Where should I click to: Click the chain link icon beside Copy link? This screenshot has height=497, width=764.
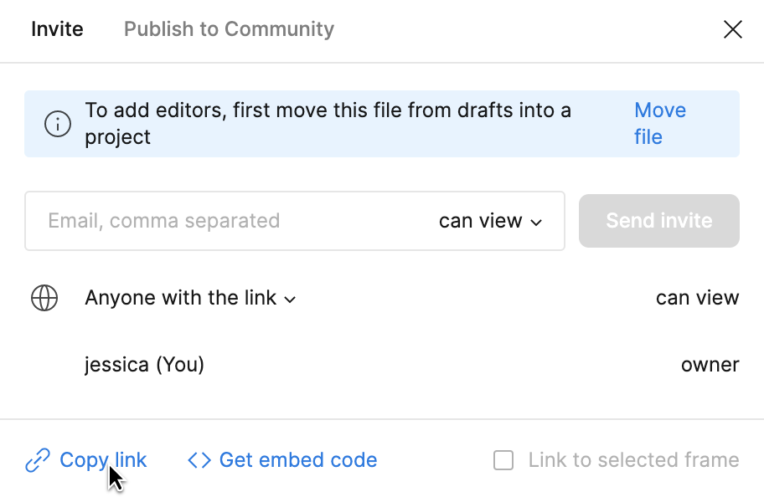click(x=38, y=460)
